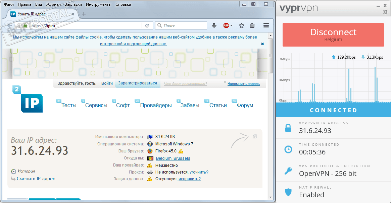The image size is (391, 203).
Task: Open the Забавы section link
Action: coord(190,105)
